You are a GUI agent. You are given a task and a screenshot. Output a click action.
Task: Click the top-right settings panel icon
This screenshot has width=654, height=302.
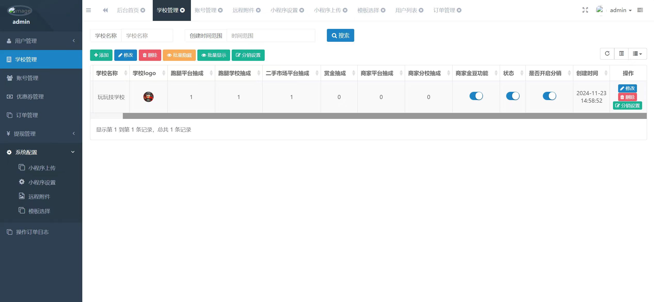tap(640, 10)
